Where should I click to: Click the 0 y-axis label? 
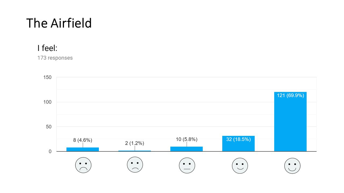coord(50,151)
